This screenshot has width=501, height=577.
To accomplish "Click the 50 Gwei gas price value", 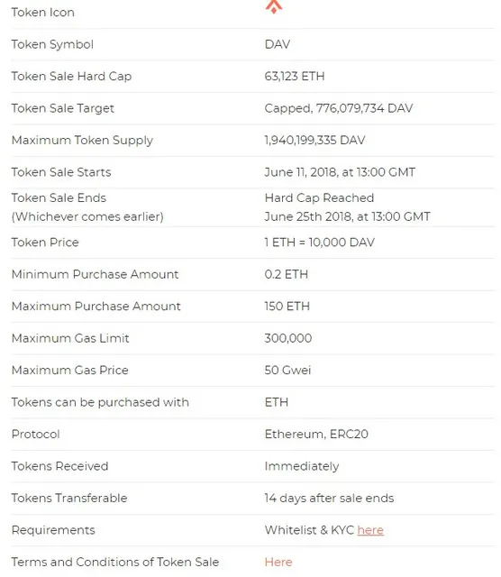I will [287, 371].
